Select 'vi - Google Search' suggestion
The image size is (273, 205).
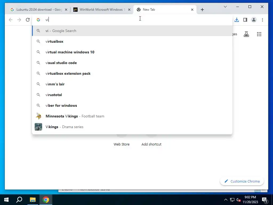(132, 31)
